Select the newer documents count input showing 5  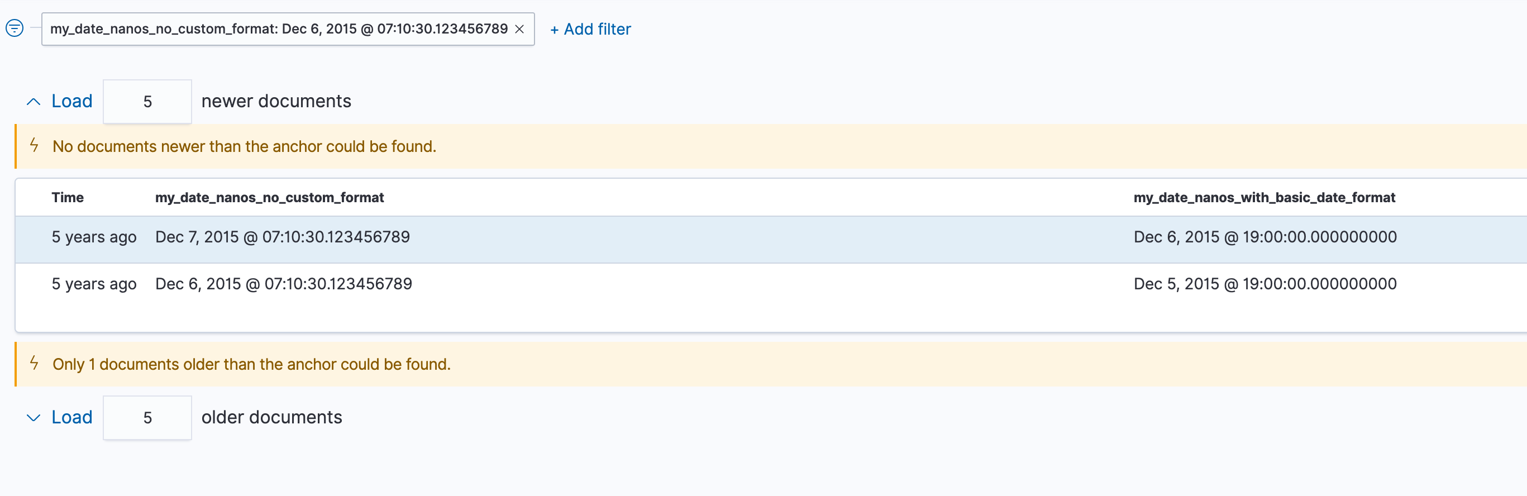tap(147, 101)
